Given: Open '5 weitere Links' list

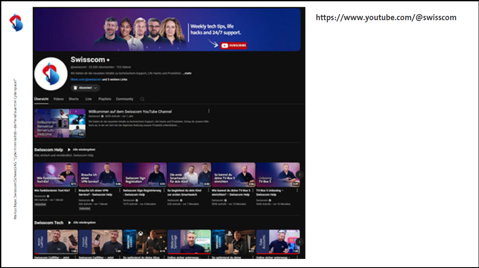Looking at the screenshot, I should (115, 80).
